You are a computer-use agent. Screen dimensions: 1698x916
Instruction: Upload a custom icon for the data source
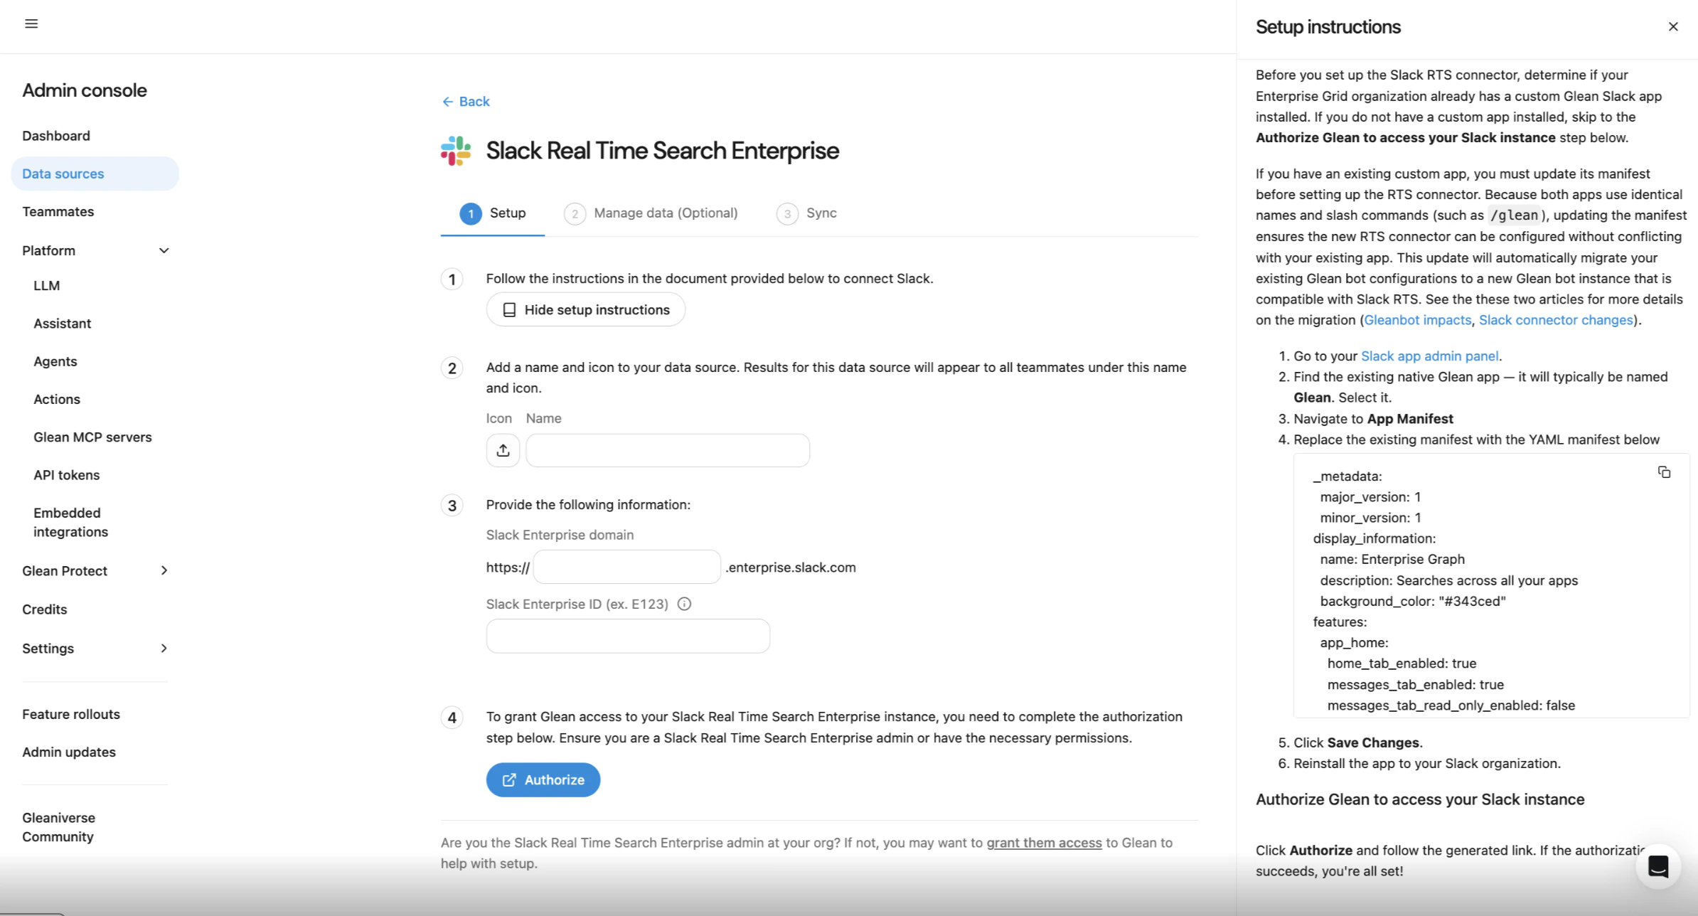(x=503, y=449)
